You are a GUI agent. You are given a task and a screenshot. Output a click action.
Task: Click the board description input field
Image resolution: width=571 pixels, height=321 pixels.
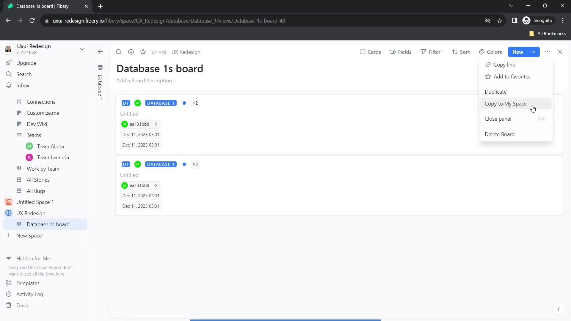pos(144,80)
